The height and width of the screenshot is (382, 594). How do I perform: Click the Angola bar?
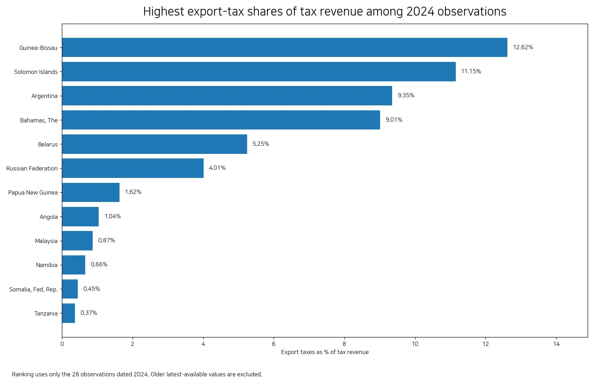80,216
